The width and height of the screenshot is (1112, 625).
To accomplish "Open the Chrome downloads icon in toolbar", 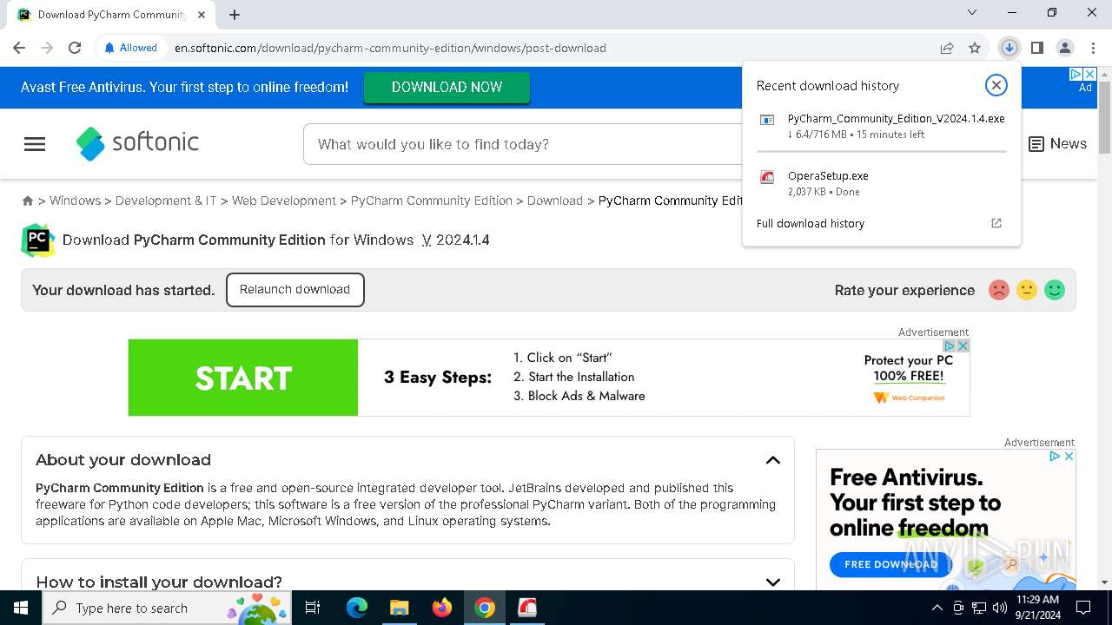I will (1009, 48).
